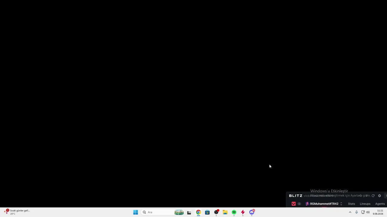Screen dimensions: 387x217
Task: Open Task View on the taskbar
Action: coord(189,212)
